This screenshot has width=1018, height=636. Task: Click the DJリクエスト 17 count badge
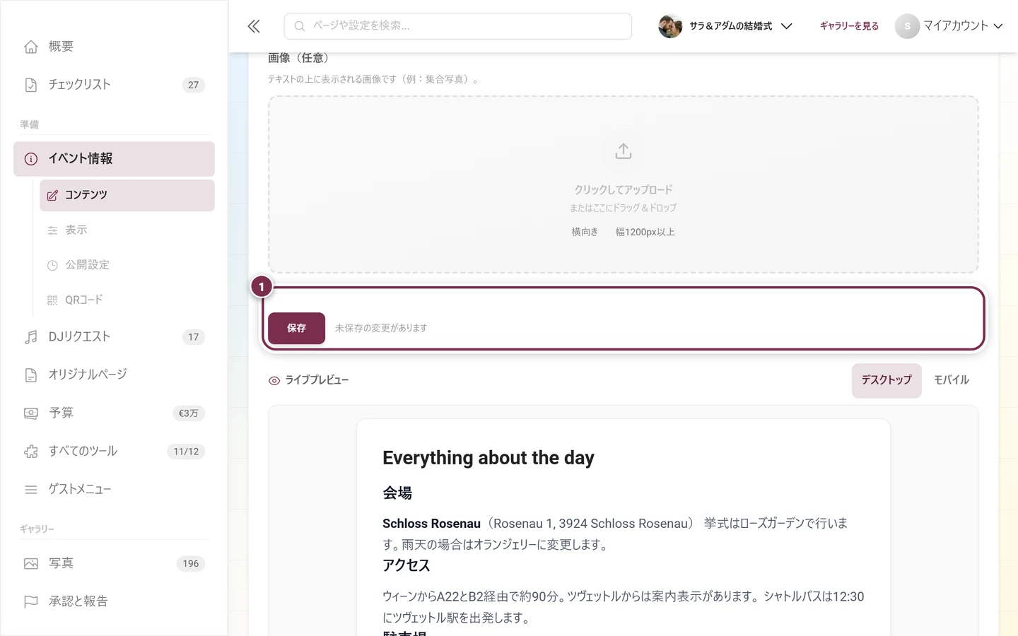click(x=194, y=337)
